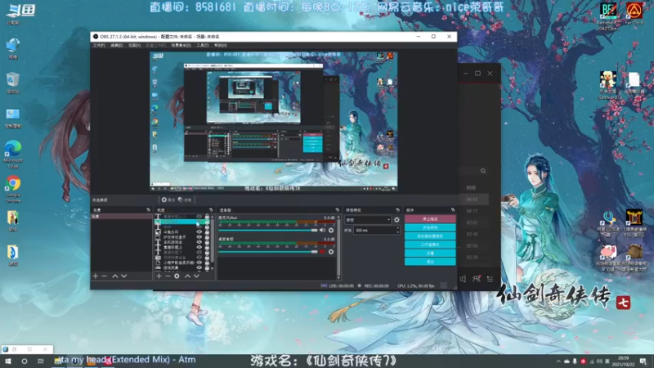The width and height of the screenshot is (654, 368).
Task: Select the 场景 entry in the Scenes list
Action: (x=121, y=217)
